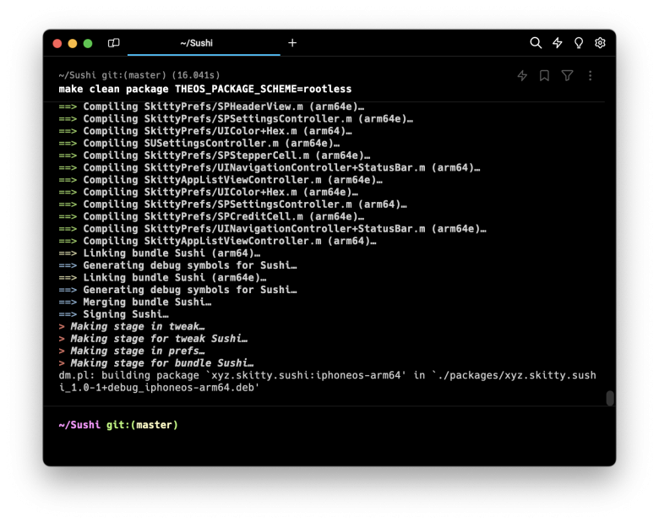This screenshot has width=659, height=523.
Task: Click the 'Merging bundle Sushi…' line
Action: coord(135,302)
